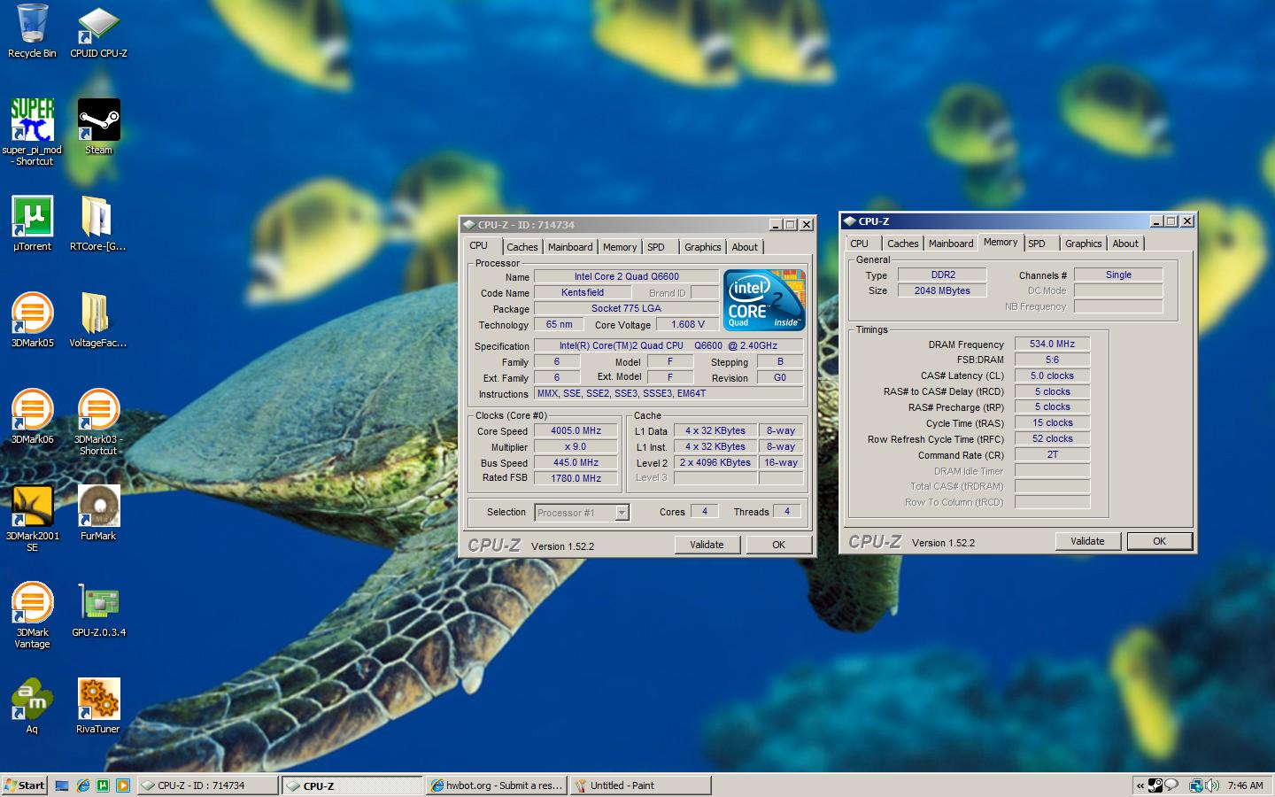Click OK in CPU-Z ID 714734 window
This screenshot has width=1275, height=797.
click(x=778, y=545)
